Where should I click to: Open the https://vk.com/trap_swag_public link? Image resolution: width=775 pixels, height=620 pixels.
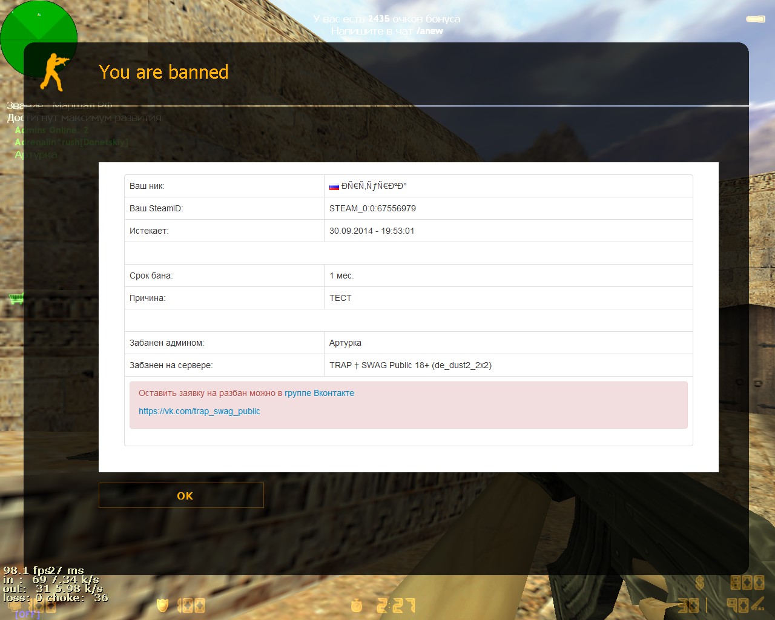pyautogui.click(x=199, y=411)
